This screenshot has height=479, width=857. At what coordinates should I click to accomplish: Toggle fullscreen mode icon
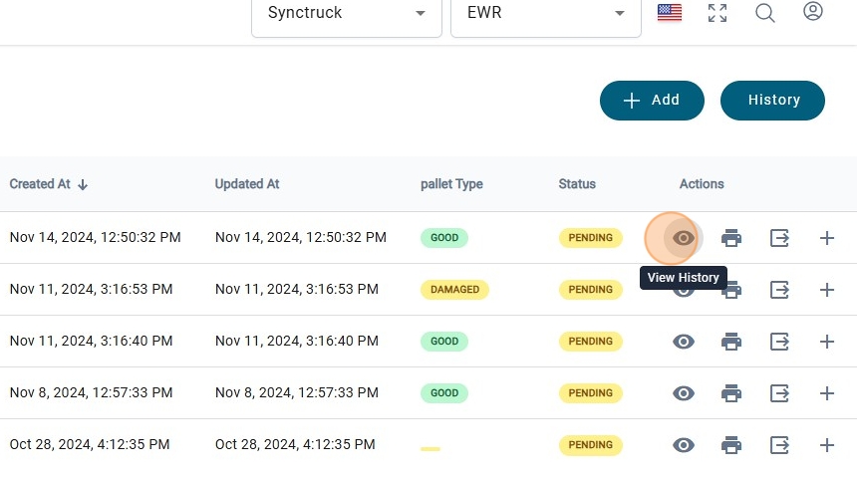pos(717,13)
